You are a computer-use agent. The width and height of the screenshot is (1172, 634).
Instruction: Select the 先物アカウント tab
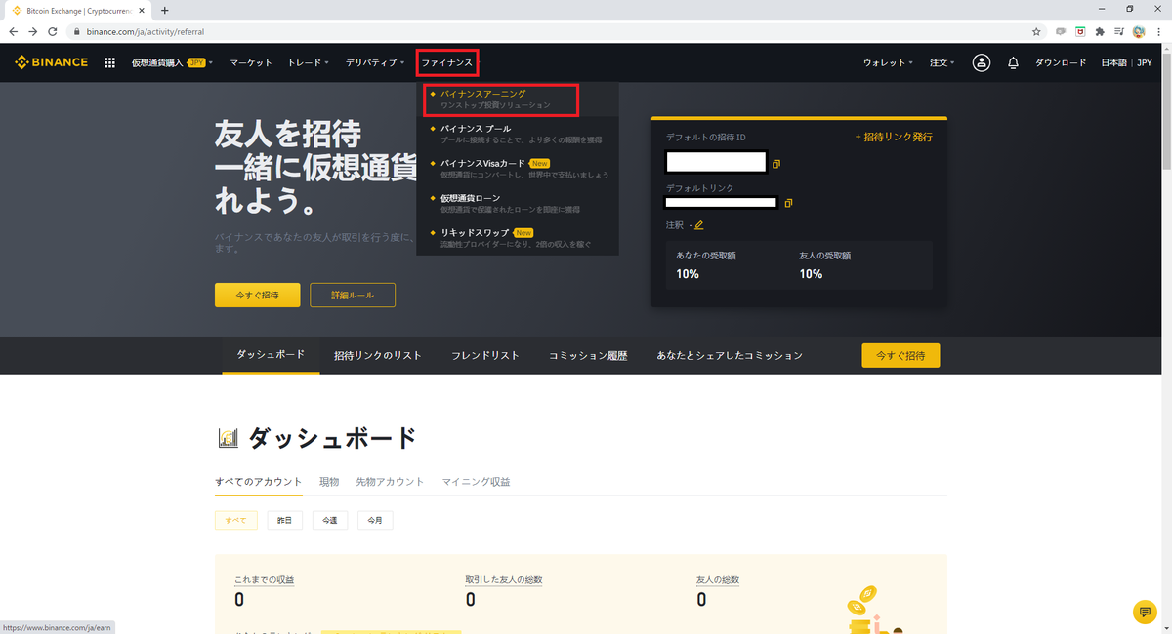pos(390,482)
